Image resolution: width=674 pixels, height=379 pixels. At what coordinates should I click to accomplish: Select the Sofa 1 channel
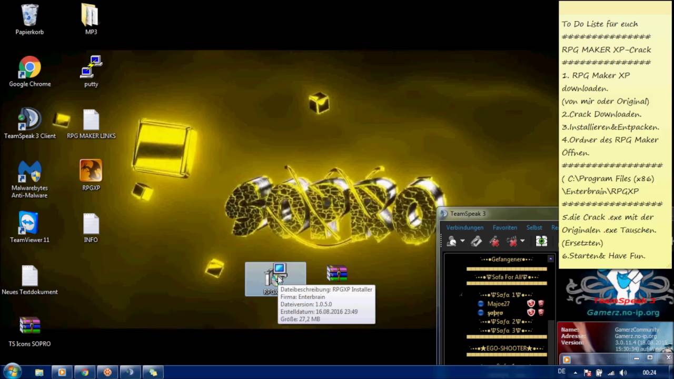click(507, 295)
